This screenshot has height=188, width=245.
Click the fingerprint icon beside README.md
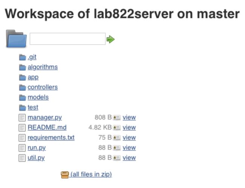coord(117,128)
